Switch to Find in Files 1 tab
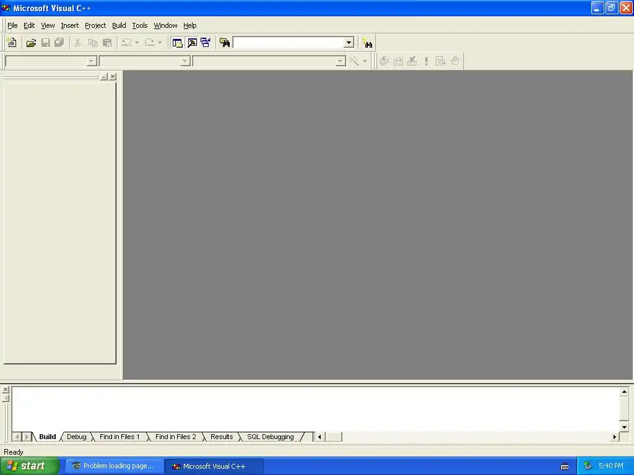634x475 pixels. 119,437
